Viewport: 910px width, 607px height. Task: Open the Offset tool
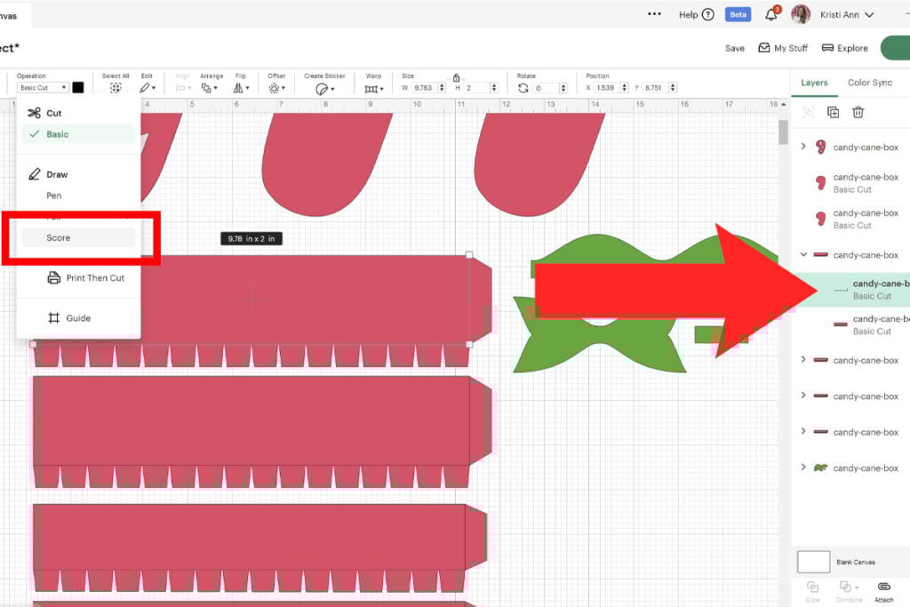276,88
